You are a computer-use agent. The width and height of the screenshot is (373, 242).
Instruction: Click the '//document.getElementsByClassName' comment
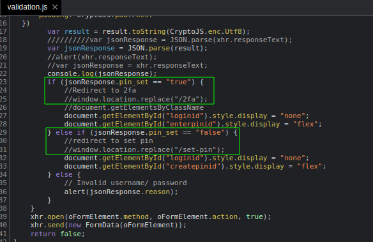pyautogui.click(x=134, y=107)
